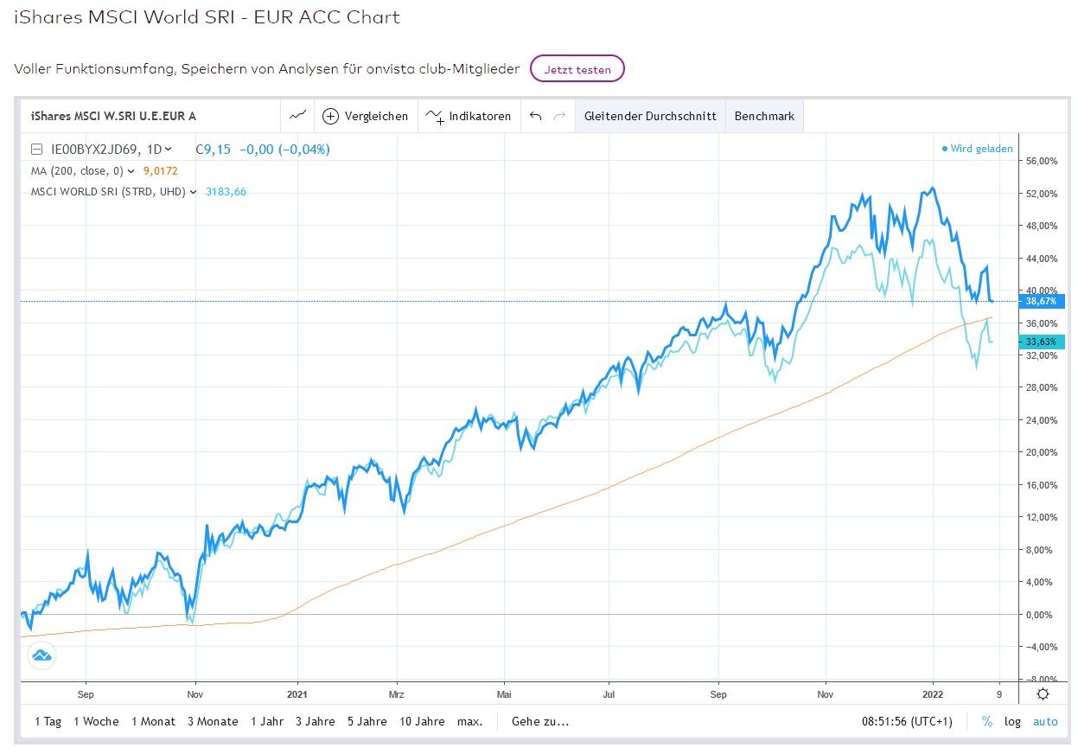The image size is (1078, 754).
Task: Open chart settings gear icon
Action: point(1043,693)
